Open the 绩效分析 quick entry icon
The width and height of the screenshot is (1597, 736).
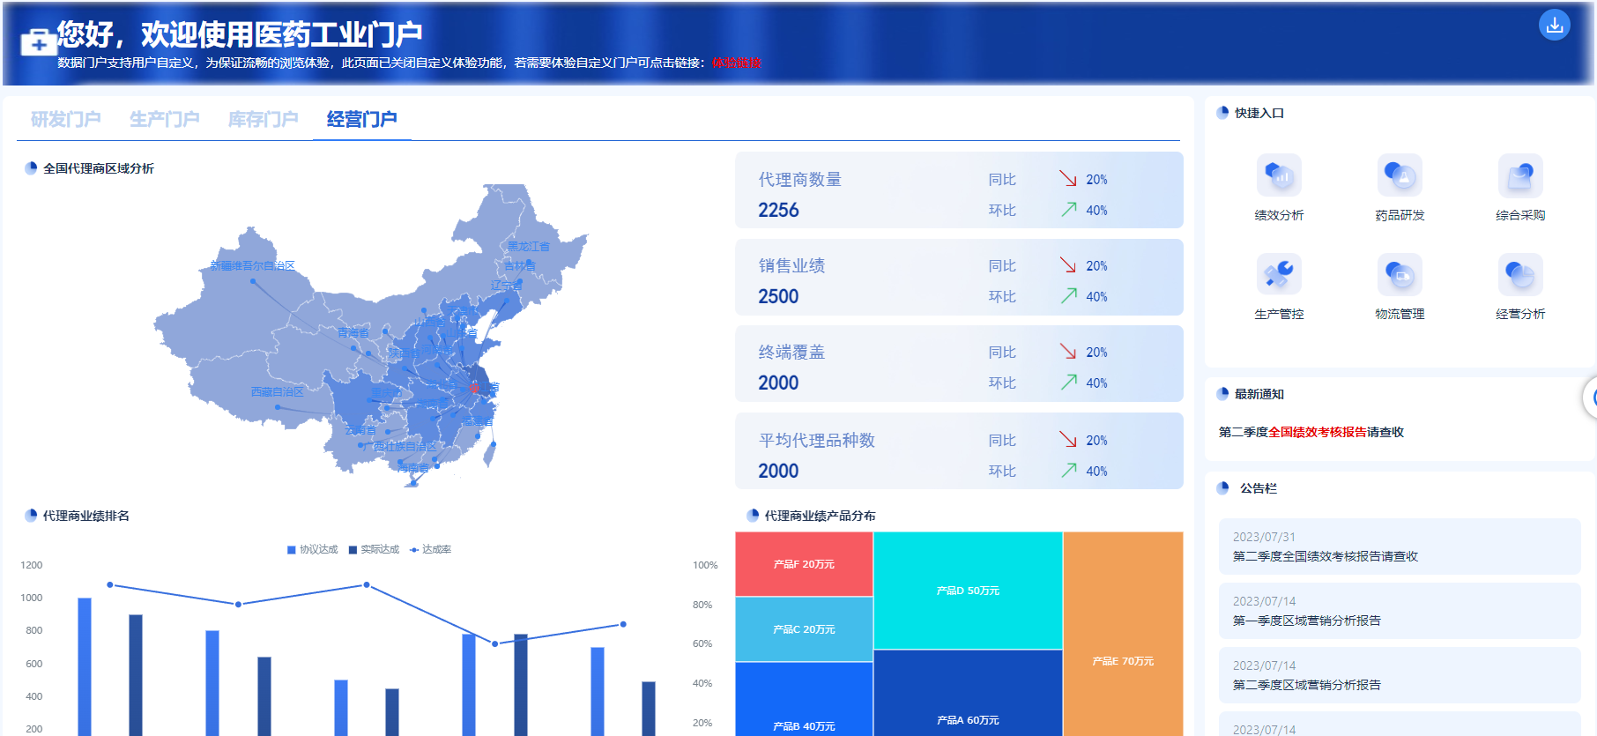tap(1279, 175)
